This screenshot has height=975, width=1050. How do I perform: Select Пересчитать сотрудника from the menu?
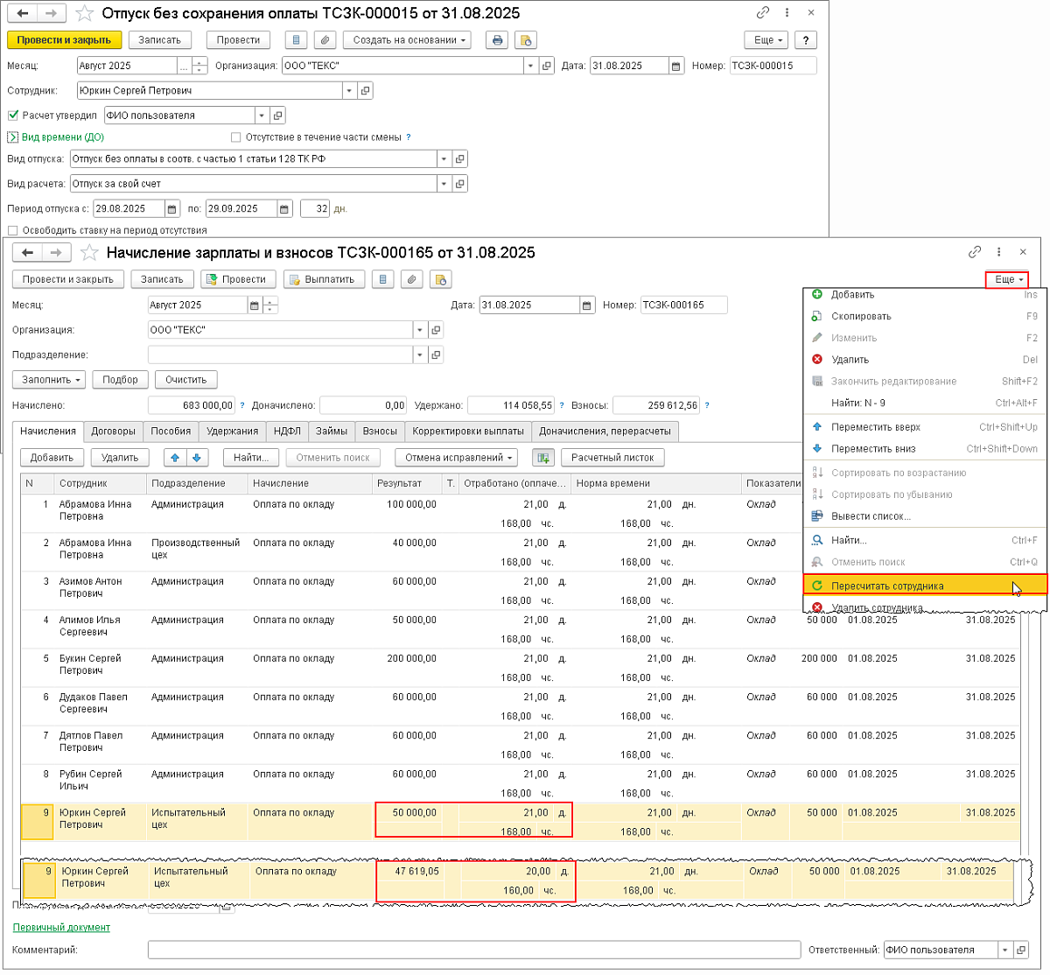click(x=887, y=586)
